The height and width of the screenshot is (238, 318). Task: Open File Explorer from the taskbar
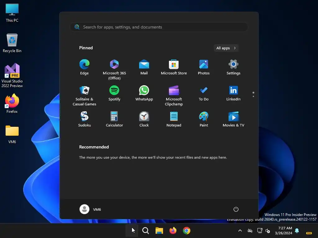click(x=159, y=231)
